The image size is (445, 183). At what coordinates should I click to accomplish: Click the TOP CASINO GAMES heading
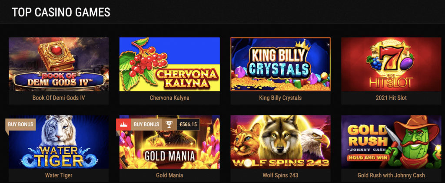[x=61, y=13]
